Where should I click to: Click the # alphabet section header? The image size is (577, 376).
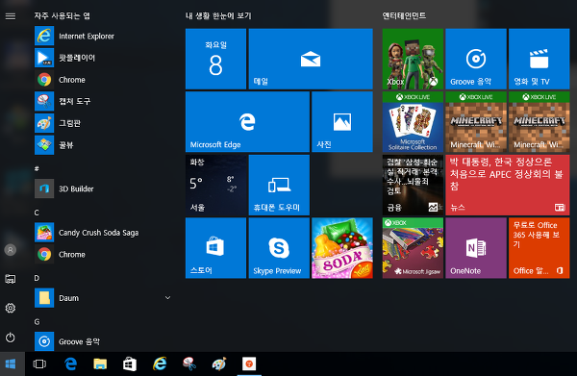click(37, 168)
